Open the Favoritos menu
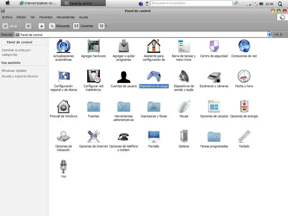The height and width of the screenshot is (216, 288). [x=46, y=17]
